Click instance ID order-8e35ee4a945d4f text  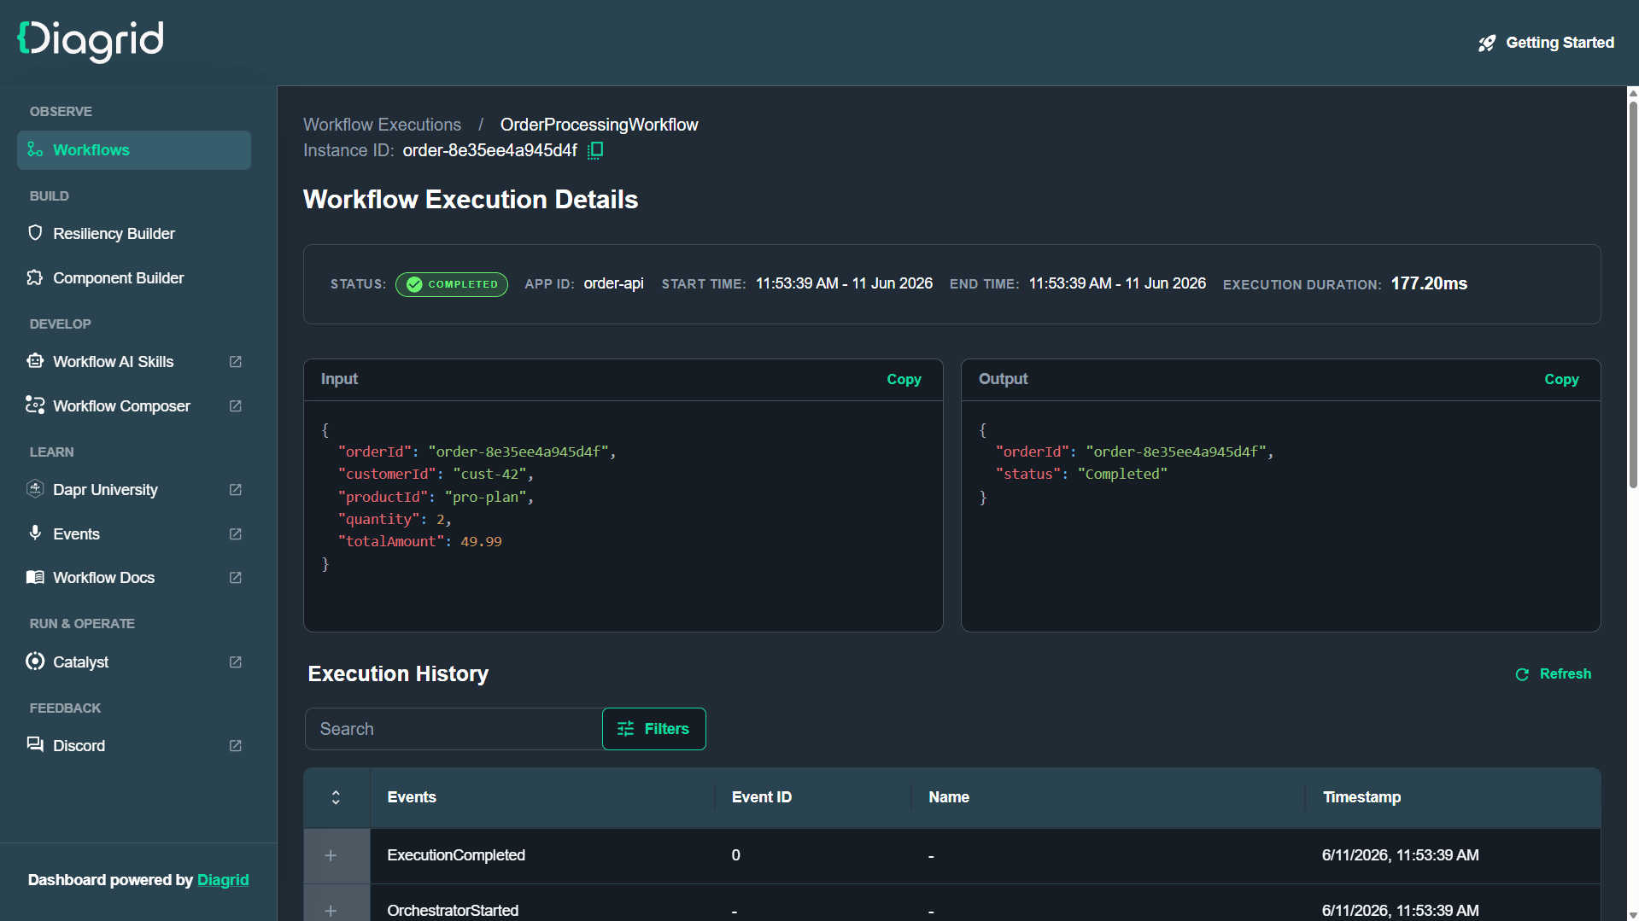490,150
